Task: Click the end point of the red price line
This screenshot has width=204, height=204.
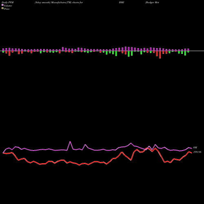Action: click(x=192, y=153)
